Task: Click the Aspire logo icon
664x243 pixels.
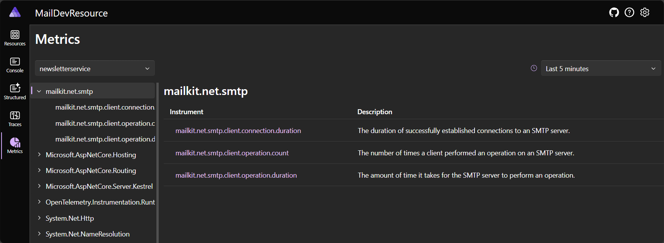Action: click(x=15, y=12)
